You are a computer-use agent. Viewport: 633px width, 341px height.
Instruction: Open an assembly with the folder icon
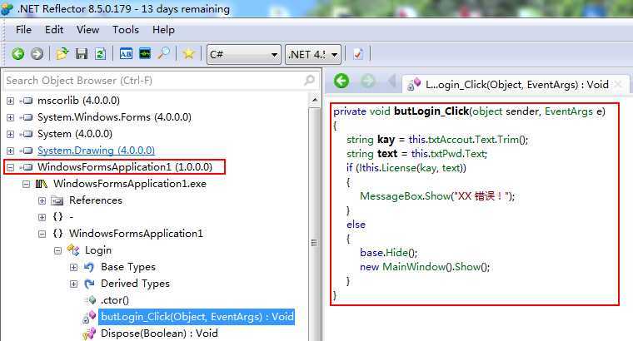coord(62,53)
